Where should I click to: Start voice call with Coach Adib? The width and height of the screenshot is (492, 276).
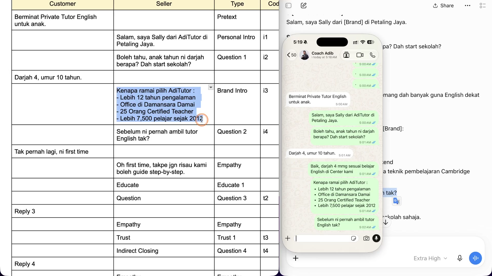373,55
